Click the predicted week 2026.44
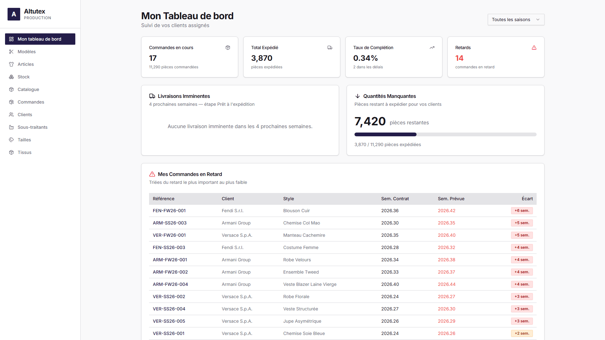Image resolution: width=605 pixels, height=340 pixels. click(447, 284)
